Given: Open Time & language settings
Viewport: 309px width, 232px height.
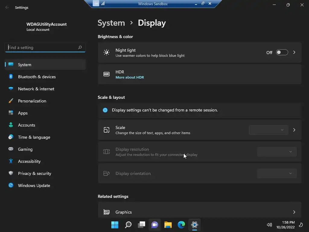Looking at the screenshot, I should click(x=45, y=137).
